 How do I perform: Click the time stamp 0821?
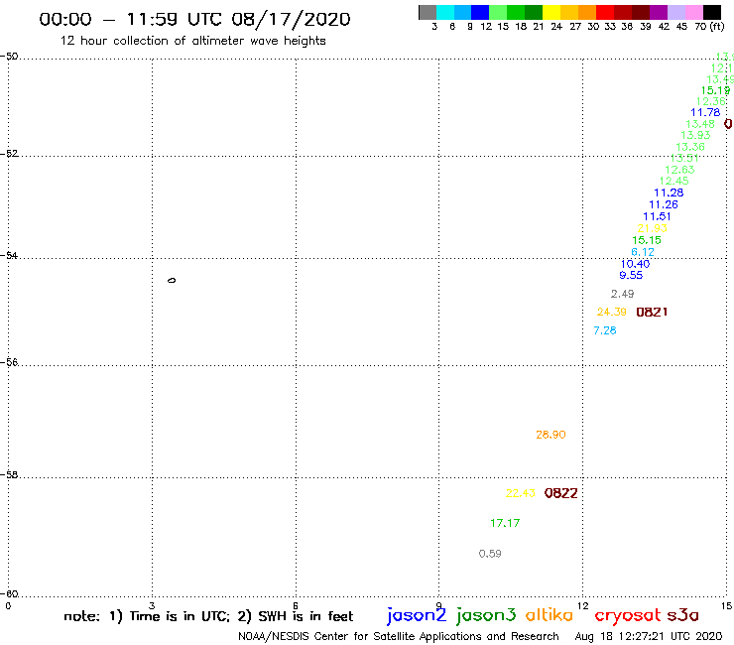click(652, 312)
